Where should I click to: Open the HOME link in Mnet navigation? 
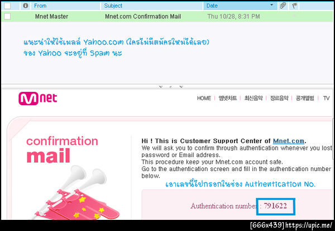204,98
